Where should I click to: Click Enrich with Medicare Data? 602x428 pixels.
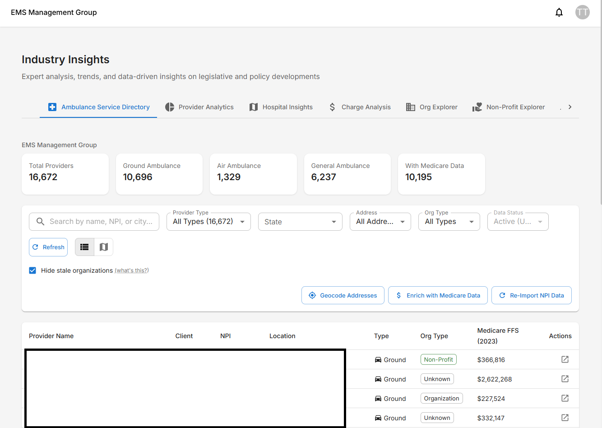[x=438, y=295]
